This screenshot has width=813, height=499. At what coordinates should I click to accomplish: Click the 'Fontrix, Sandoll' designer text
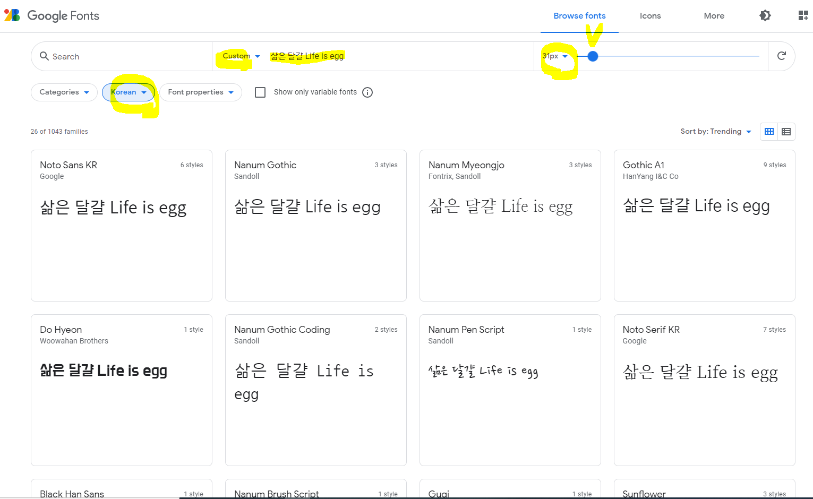(455, 176)
